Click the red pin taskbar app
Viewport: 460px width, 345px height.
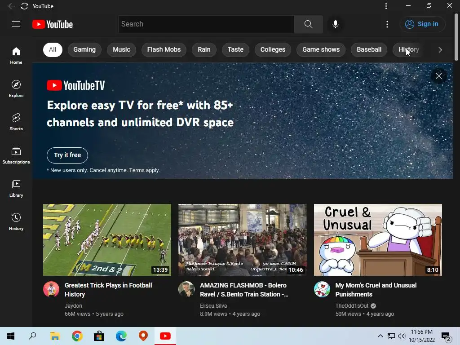[x=143, y=336]
